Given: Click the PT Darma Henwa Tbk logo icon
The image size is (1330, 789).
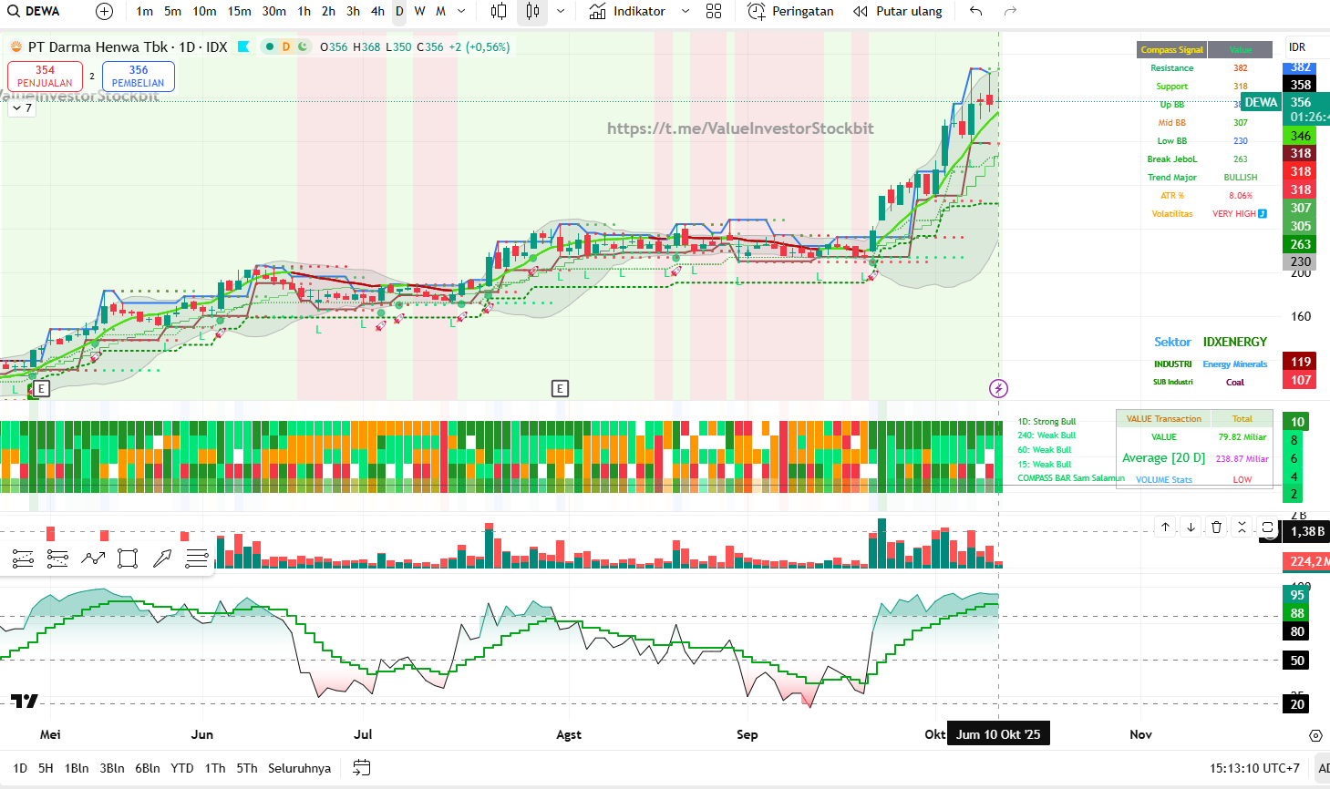Looking at the screenshot, I should point(15,46).
